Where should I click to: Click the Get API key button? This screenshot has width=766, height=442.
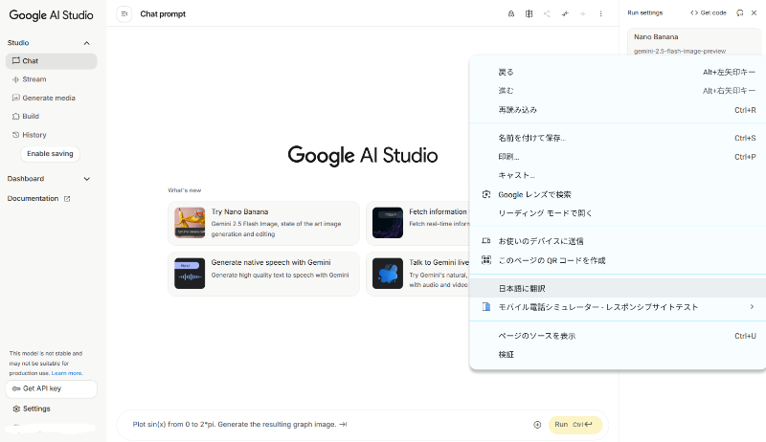[x=52, y=388]
